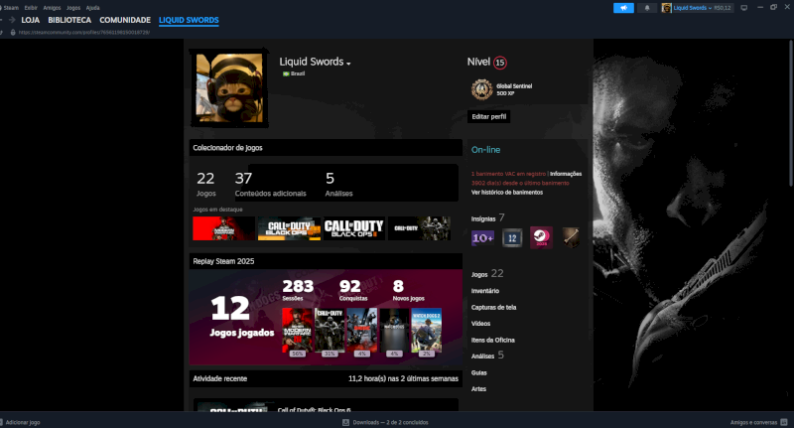Image resolution: width=794 pixels, height=428 pixels.
Task: Go to the COMUNIDADE tab
Action: 125,20
